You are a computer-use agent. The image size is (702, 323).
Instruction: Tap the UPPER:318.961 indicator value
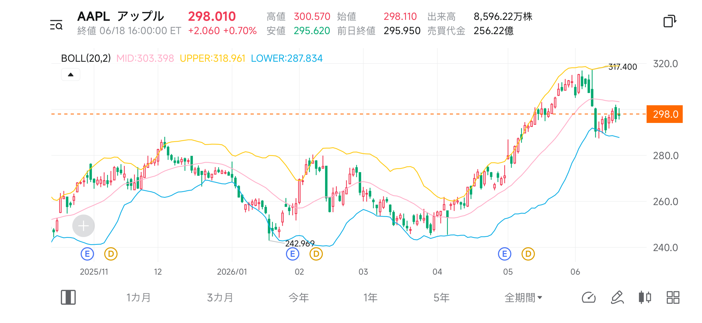click(x=213, y=58)
